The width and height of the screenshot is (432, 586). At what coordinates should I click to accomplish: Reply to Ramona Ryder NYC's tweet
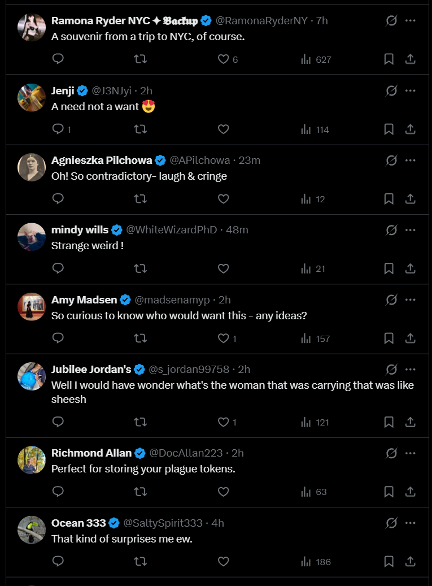click(58, 59)
